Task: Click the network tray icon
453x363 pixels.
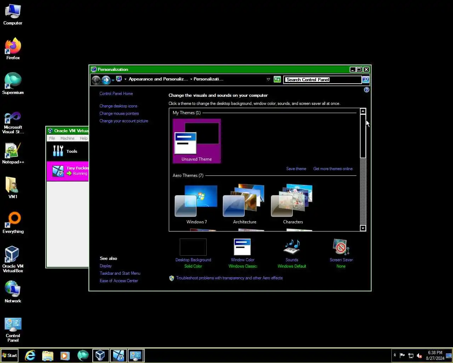Action: tap(411, 356)
